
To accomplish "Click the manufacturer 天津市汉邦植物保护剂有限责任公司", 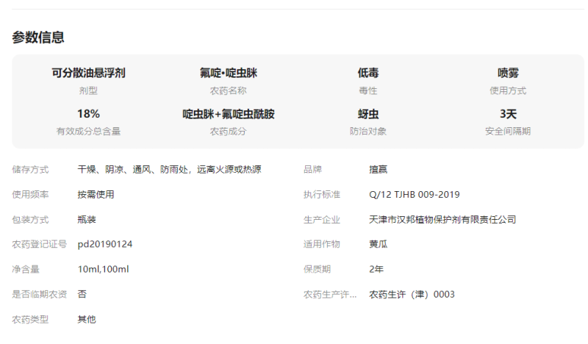I will [x=442, y=220].
